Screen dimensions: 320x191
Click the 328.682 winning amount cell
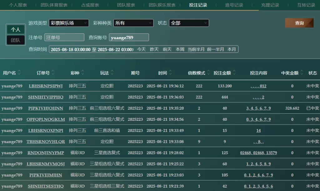click(292, 108)
